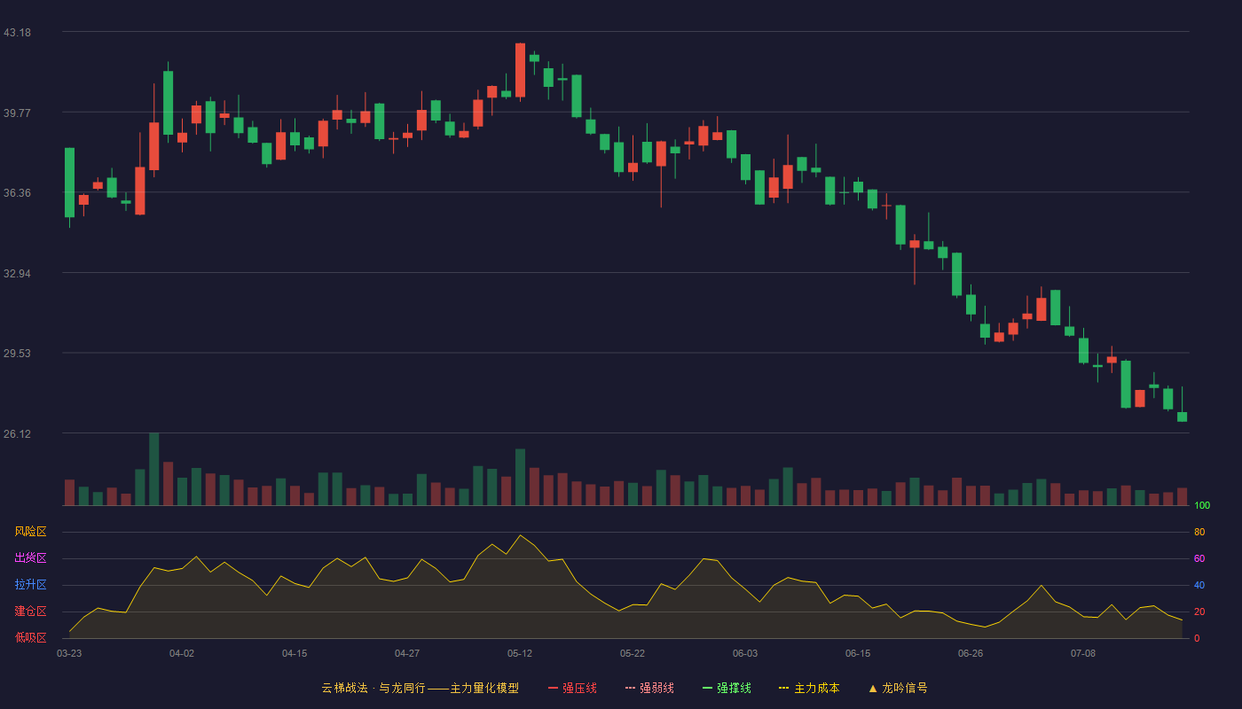
Task: Select the tallest red candlestick at the 05-12 peak
Action: pos(520,71)
